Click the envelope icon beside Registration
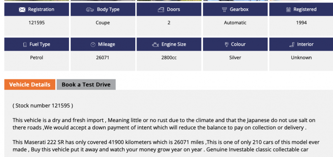The height and width of the screenshot is (157, 333). [22, 10]
